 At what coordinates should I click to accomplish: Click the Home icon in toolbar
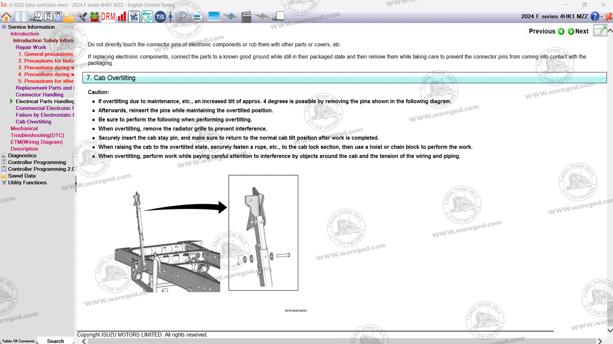coord(6,17)
